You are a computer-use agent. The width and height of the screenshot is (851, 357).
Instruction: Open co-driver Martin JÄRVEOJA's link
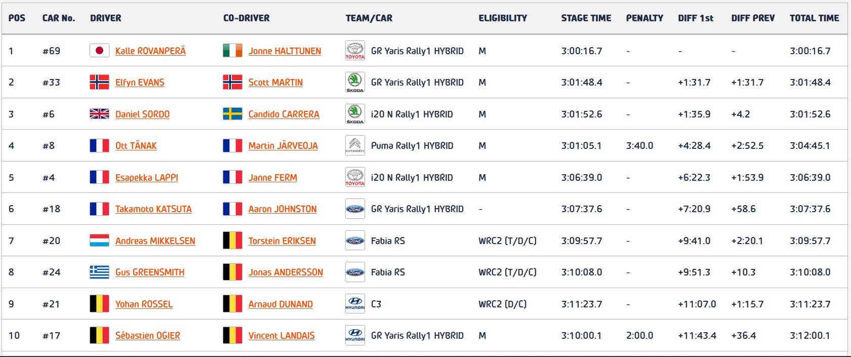283,146
